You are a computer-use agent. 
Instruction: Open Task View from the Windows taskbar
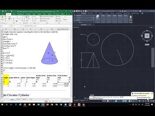pyautogui.click(x=11, y=104)
